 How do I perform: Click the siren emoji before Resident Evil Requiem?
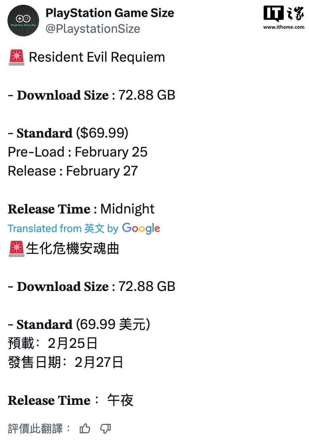point(16,58)
